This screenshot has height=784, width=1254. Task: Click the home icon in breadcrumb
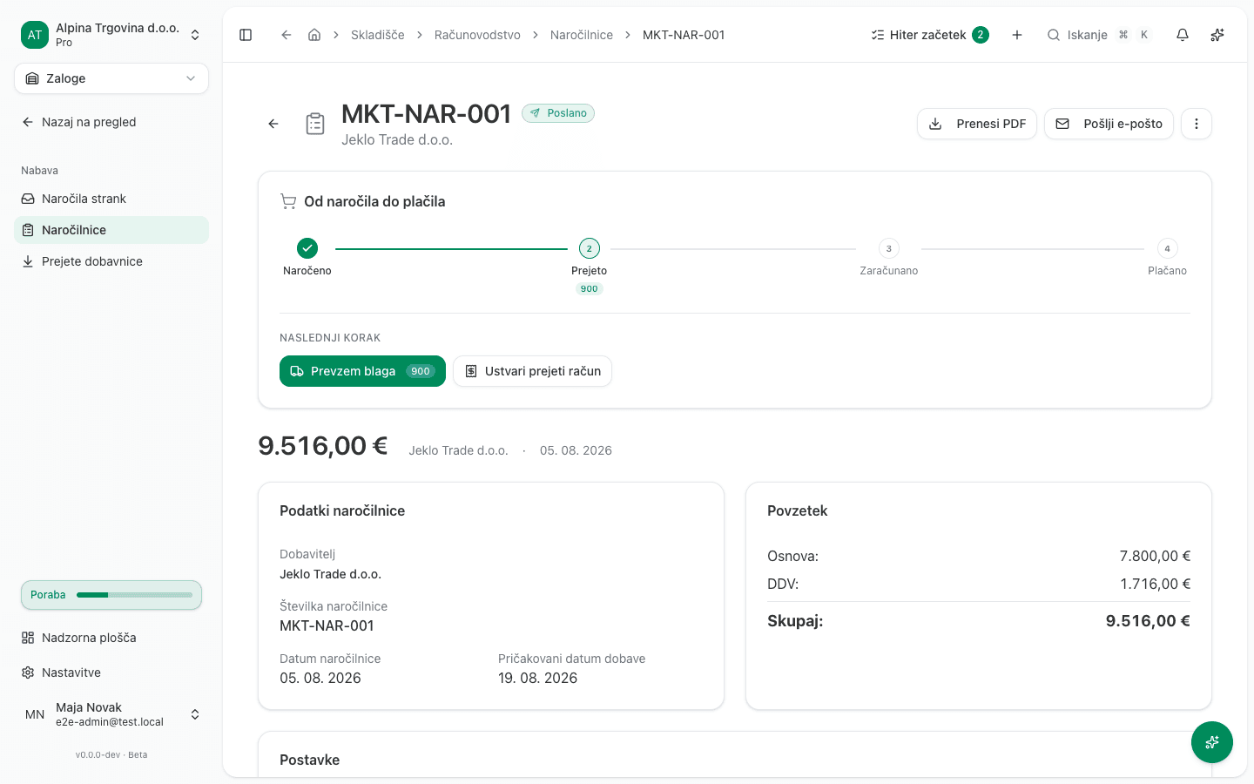tap(314, 35)
